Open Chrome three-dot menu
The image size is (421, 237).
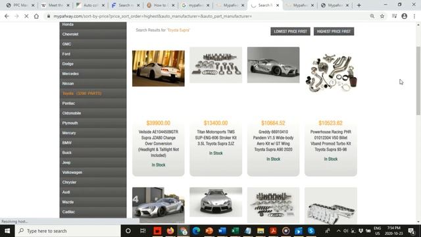point(414,16)
